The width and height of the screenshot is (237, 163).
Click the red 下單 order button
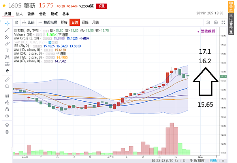(101, 6)
